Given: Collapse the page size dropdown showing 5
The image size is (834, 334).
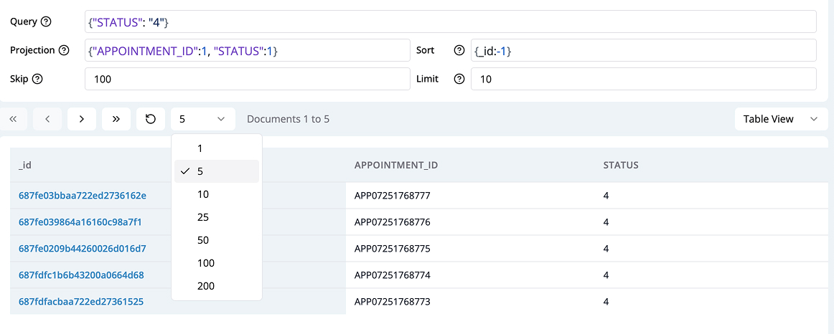Looking at the screenshot, I should tap(202, 119).
